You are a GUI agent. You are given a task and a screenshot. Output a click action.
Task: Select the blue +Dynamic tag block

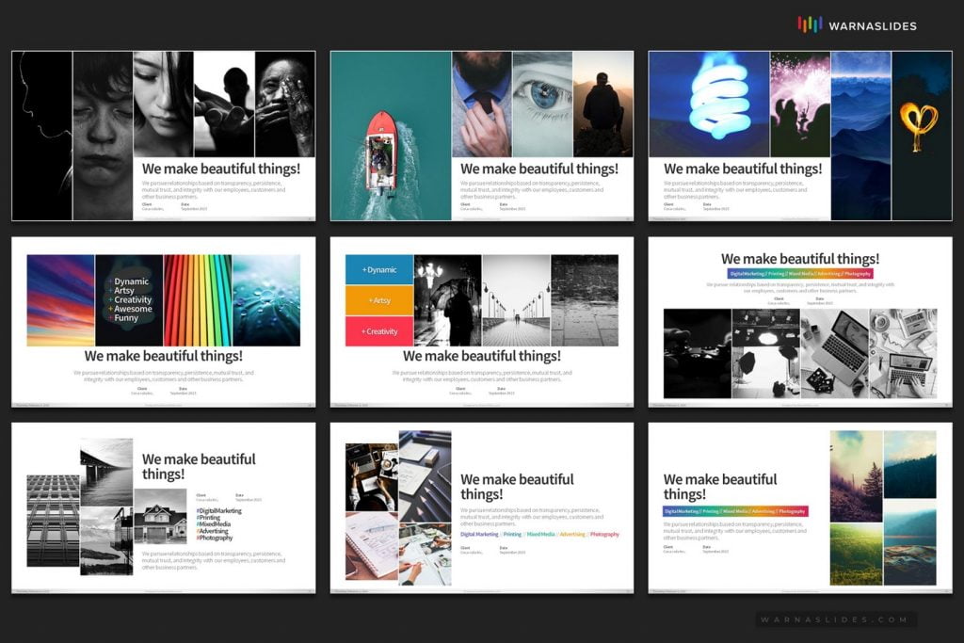tap(378, 271)
